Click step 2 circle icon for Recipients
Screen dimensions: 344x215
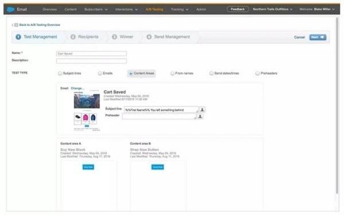coord(73,37)
